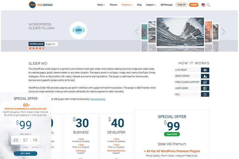239x159 pixels.
Task: Click the rightmost building slide thumbnail
Action: pyautogui.click(x=216, y=32)
